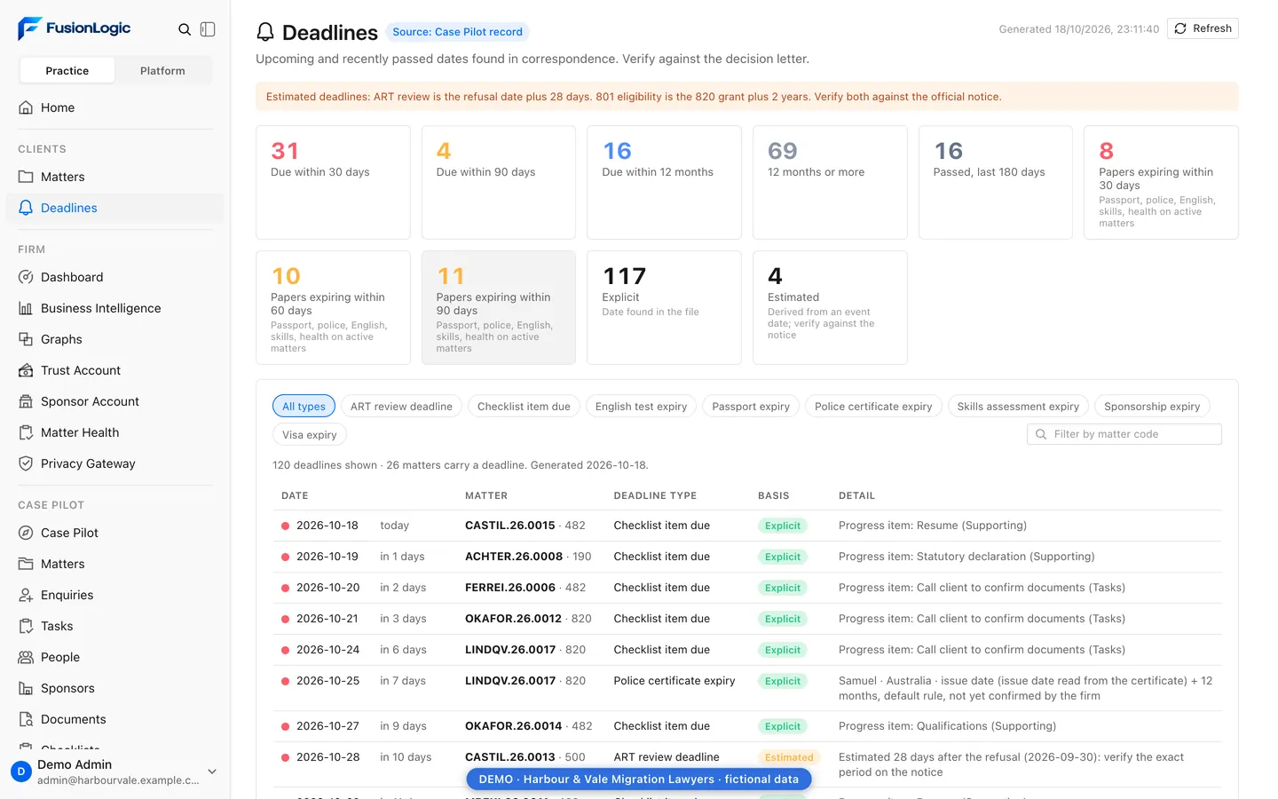The height and width of the screenshot is (799, 1278).
Task: Click the People group icon
Action: click(26, 657)
